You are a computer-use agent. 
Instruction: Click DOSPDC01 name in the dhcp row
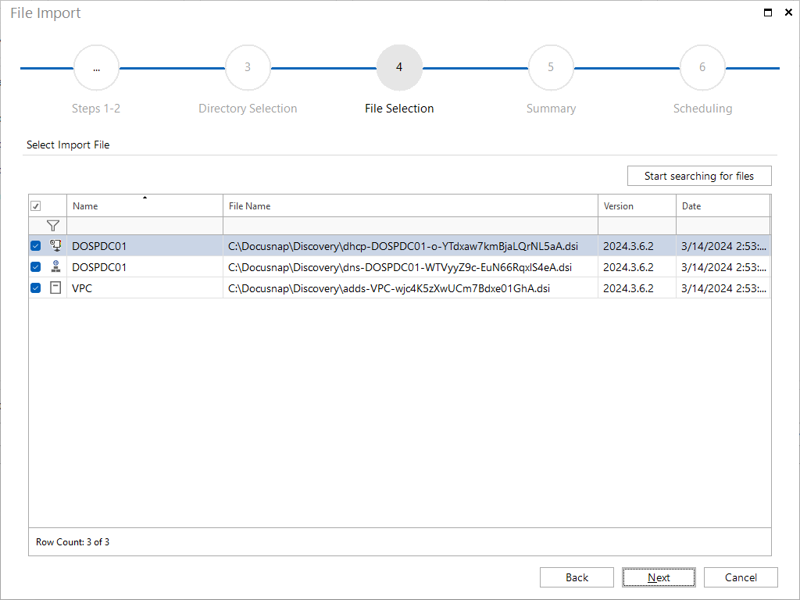(x=145, y=246)
